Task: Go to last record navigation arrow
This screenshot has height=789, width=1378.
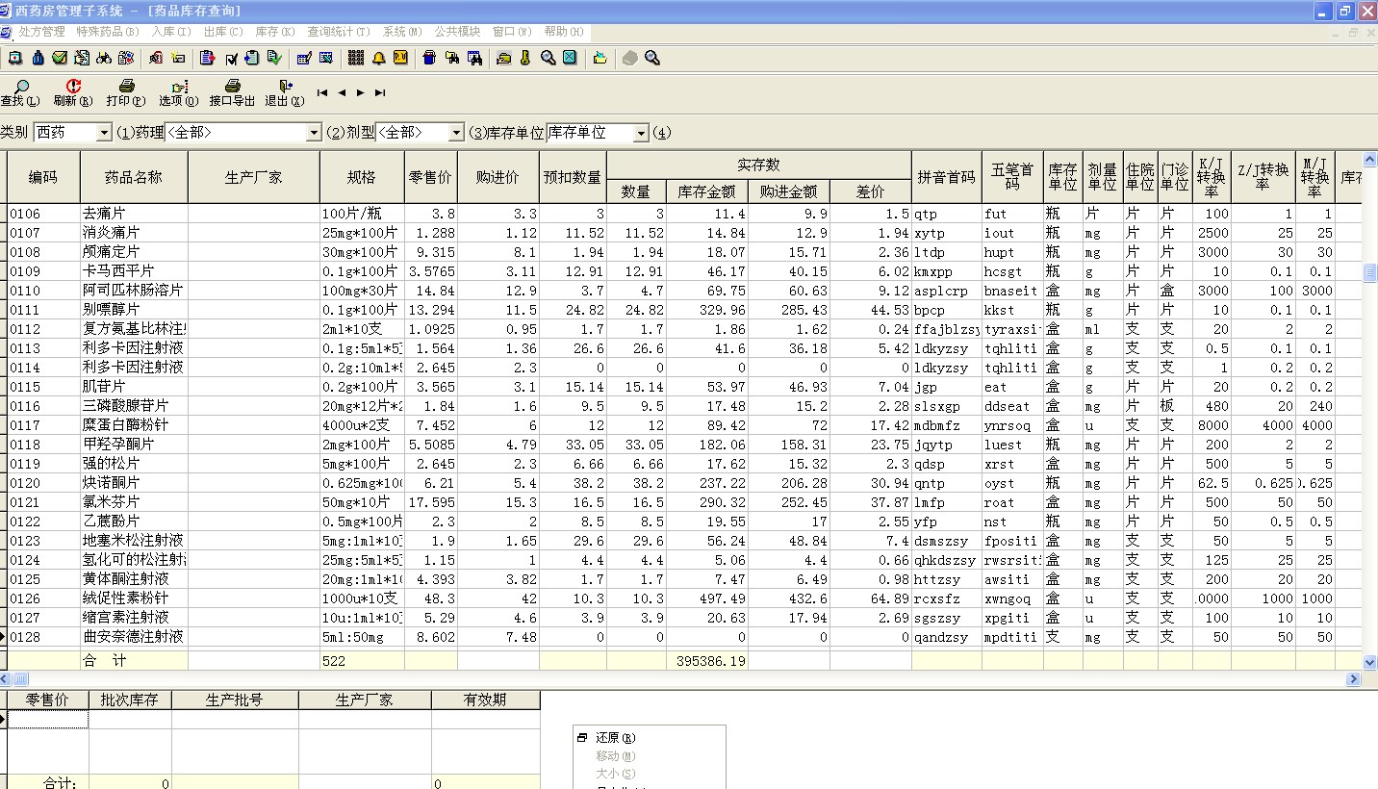Action: pos(380,93)
